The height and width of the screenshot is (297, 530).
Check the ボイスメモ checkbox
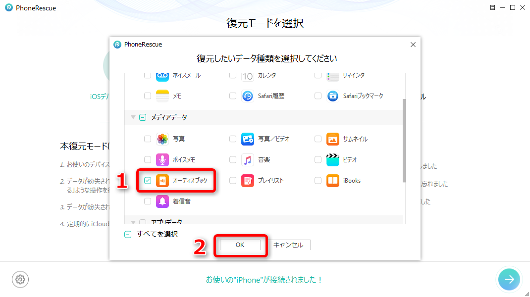click(x=148, y=160)
